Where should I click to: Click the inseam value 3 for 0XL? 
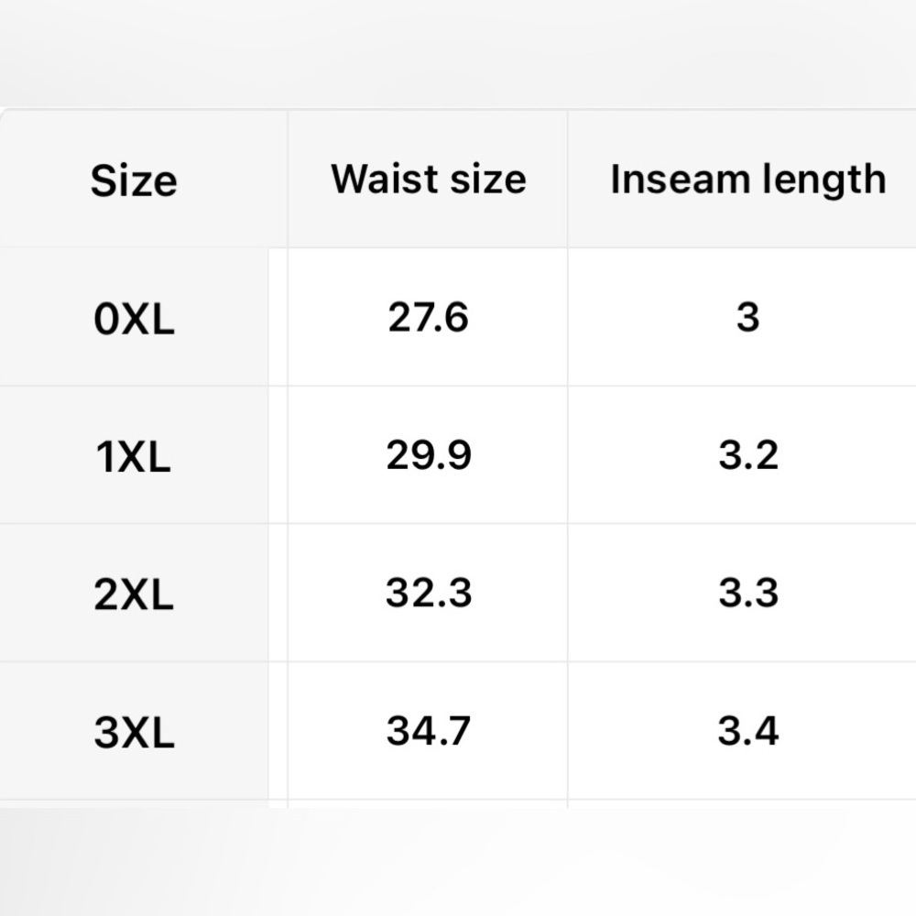tap(747, 317)
